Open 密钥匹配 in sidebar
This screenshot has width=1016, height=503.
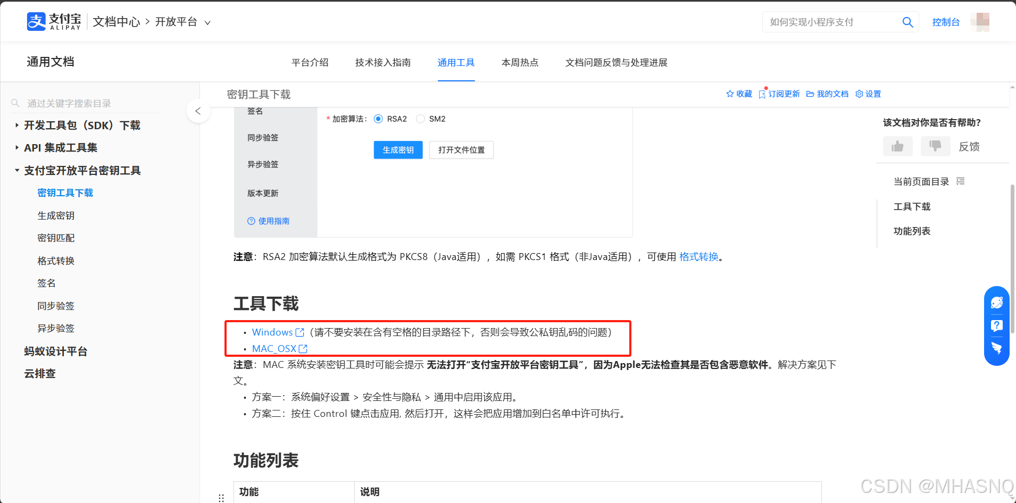[56, 238]
